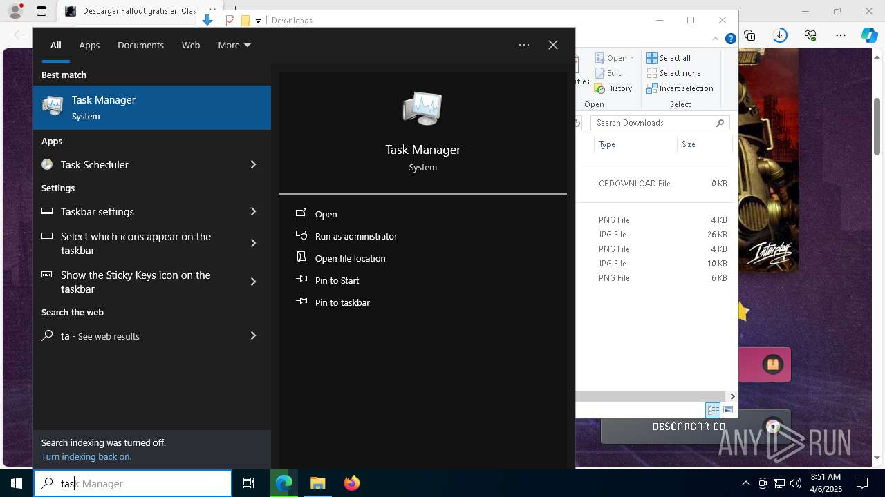Expand 'Select which icons appear' arrow
Viewport: 885px width, 497px height.
coord(253,243)
